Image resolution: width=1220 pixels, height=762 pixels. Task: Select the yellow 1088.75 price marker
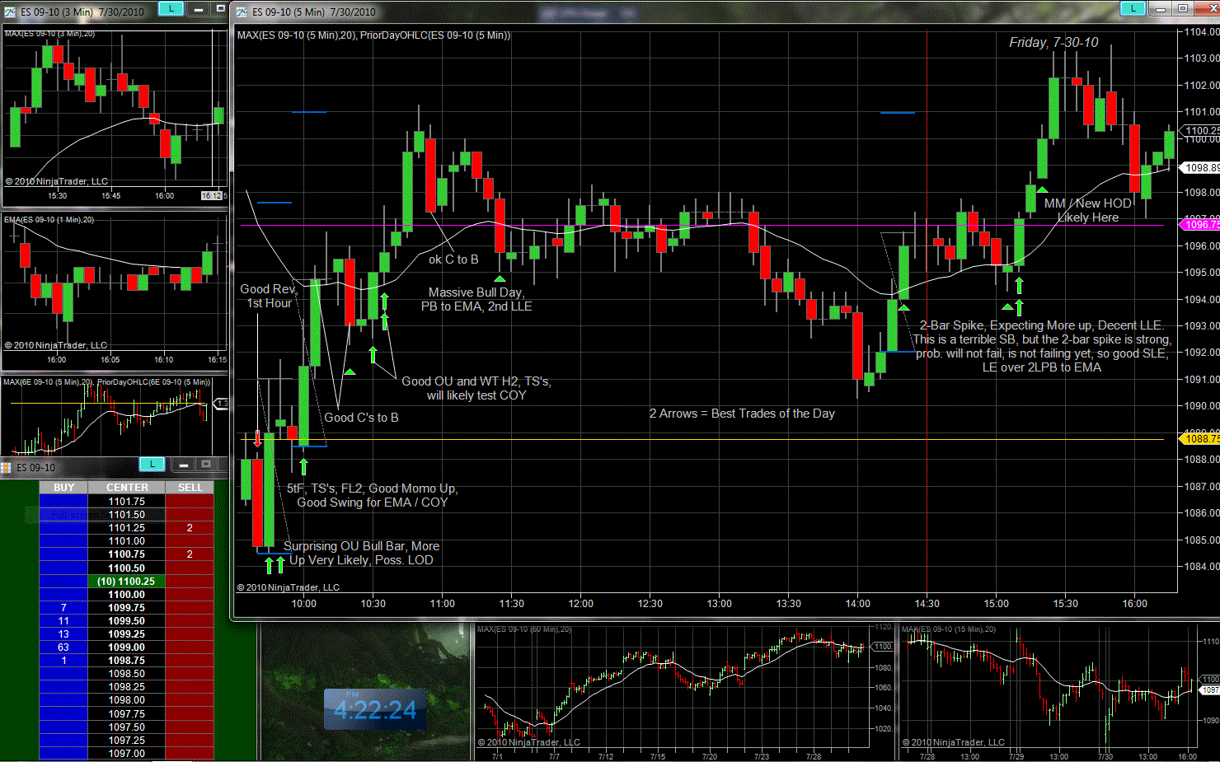1201,439
